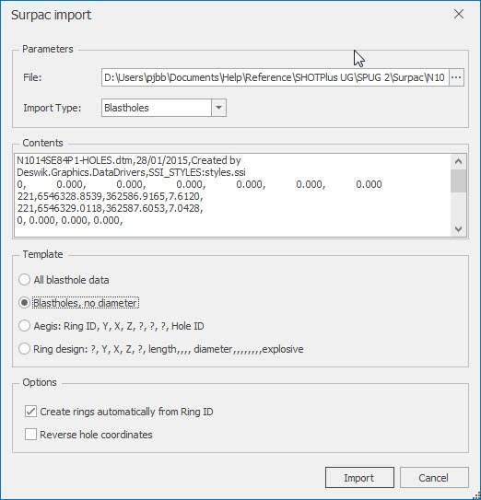Click Contents scrollbar down arrow
The height and width of the screenshot is (500, 481).
pos(458,228)
